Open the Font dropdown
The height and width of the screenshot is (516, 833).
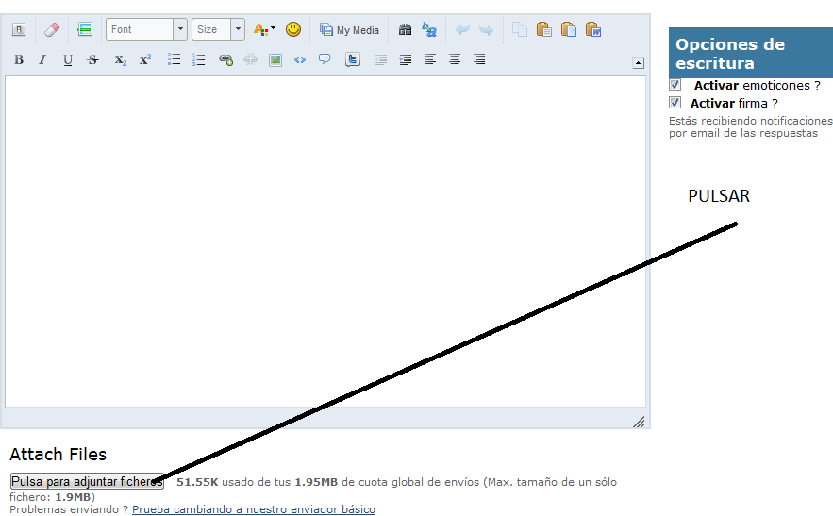coord(179,30)
